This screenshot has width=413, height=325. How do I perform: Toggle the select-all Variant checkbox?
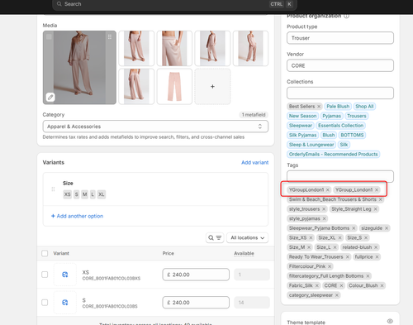click(x=45, y=253)
